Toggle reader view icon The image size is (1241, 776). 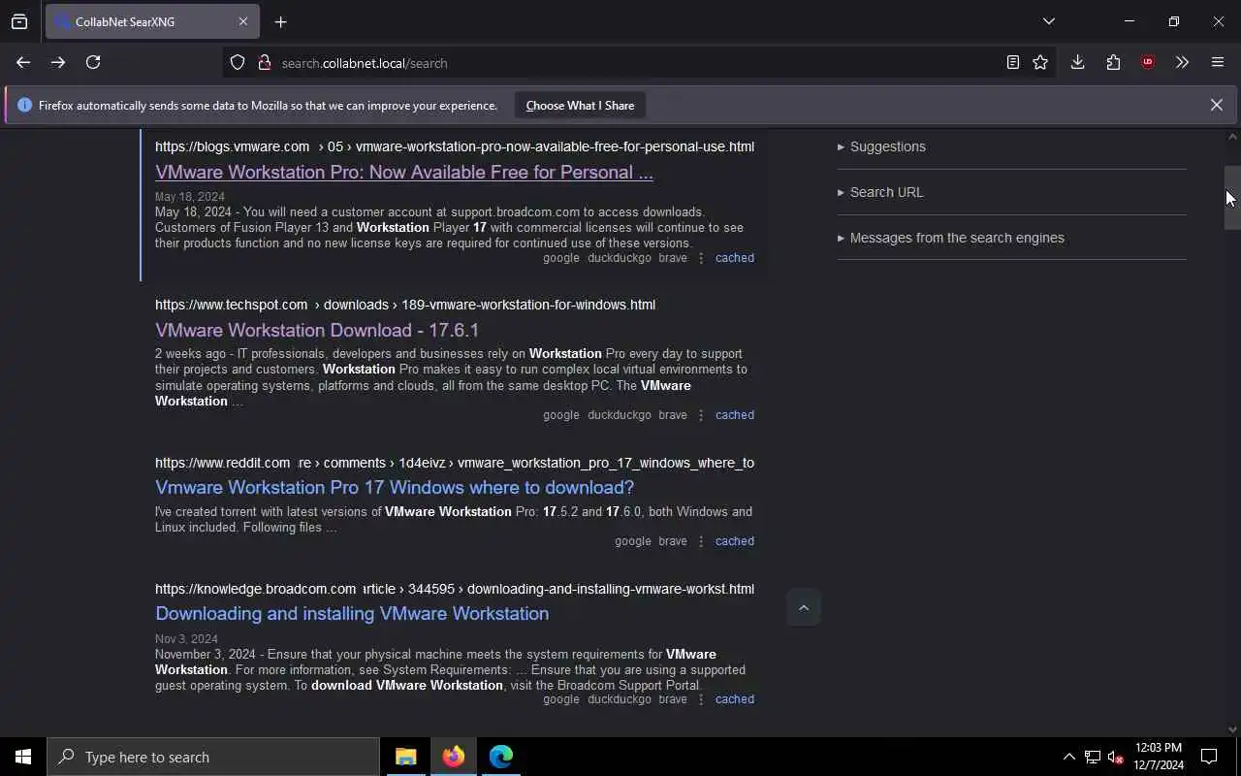pos(1012,62)
